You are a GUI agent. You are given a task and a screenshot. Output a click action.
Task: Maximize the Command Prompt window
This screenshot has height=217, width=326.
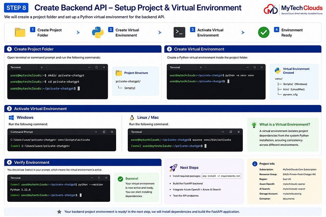[104, 132]
